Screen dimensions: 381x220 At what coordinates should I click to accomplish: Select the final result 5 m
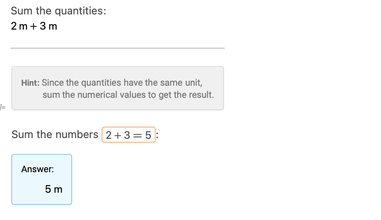point(54,189)
